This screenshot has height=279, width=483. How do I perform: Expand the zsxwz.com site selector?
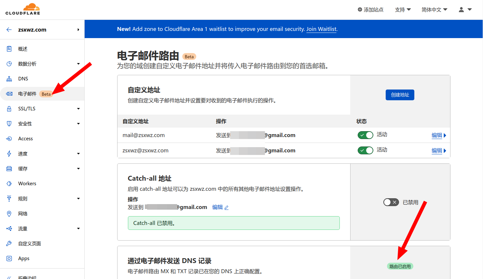click(78, 30)
